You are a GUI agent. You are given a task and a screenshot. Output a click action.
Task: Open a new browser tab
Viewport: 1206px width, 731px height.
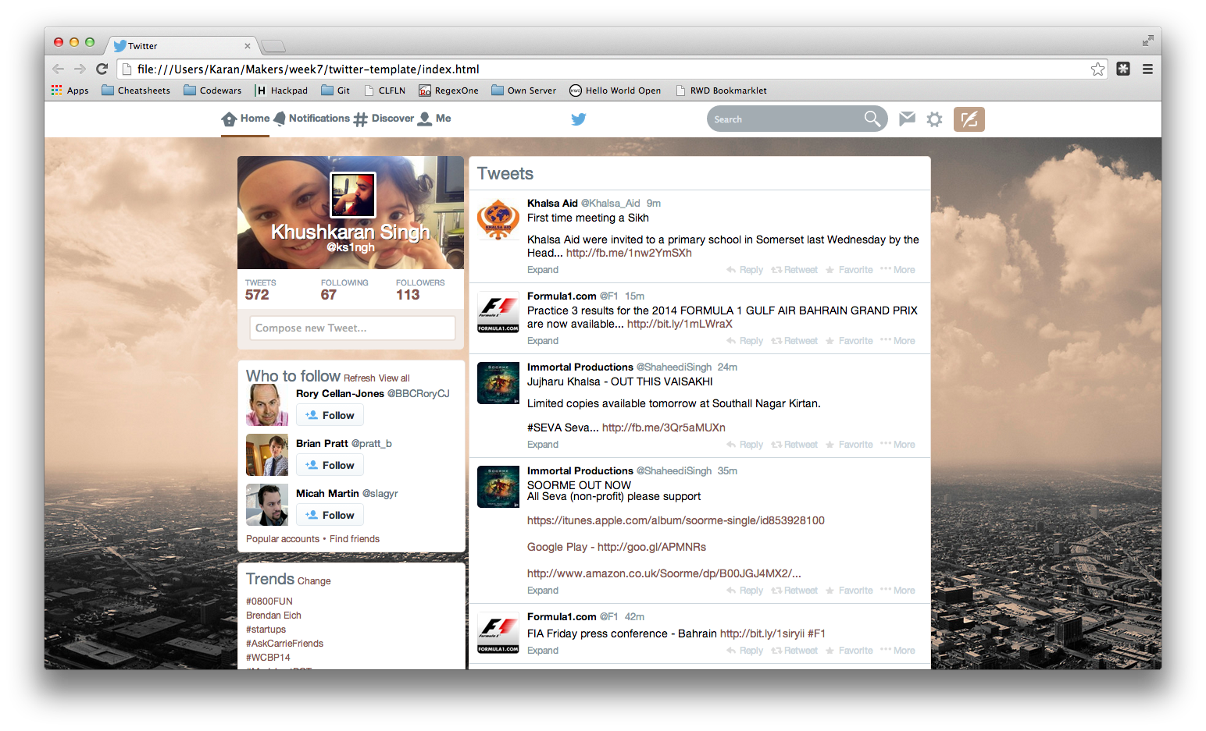point(273,46)
